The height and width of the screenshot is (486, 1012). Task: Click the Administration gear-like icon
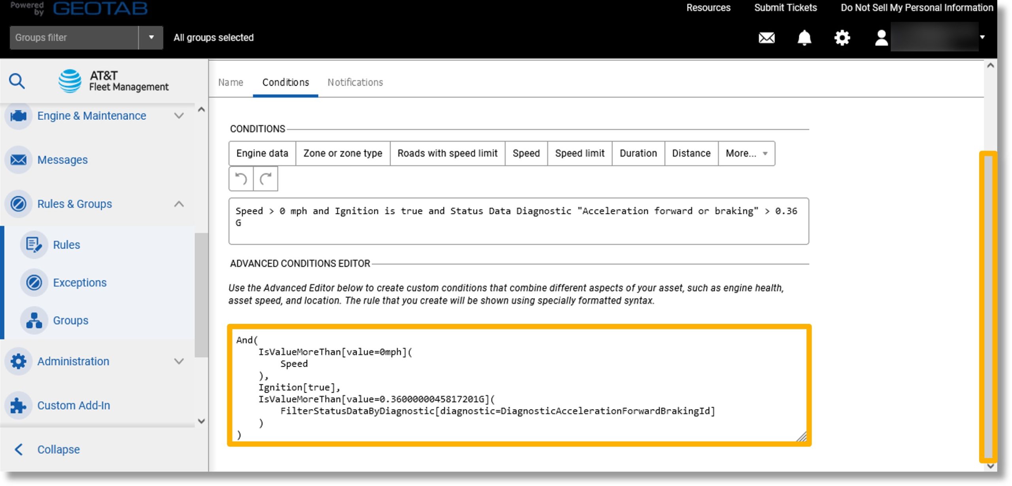coord(17,361)
